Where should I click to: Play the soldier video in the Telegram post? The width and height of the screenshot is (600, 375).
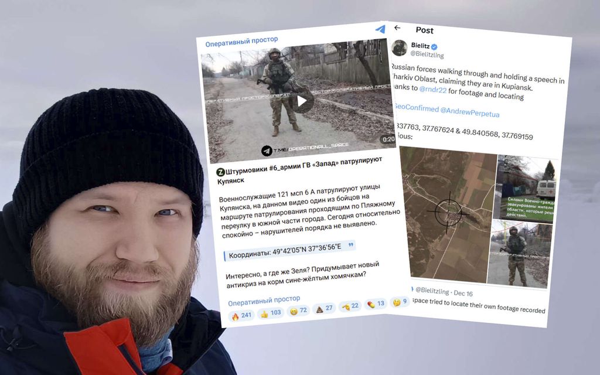point(302,101)
